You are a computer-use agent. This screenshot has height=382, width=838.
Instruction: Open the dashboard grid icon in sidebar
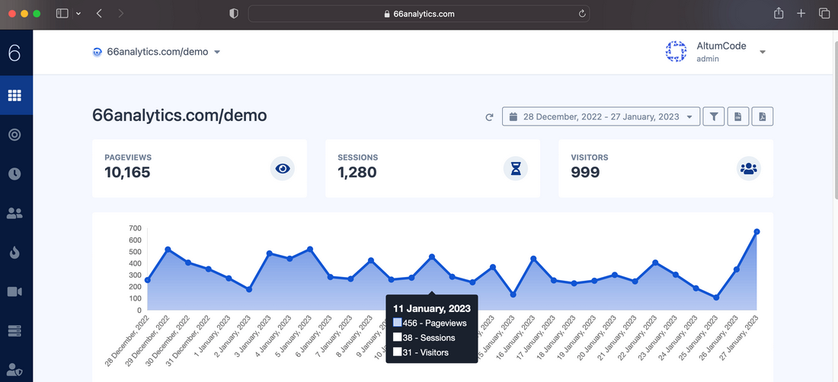click(14, 96)
